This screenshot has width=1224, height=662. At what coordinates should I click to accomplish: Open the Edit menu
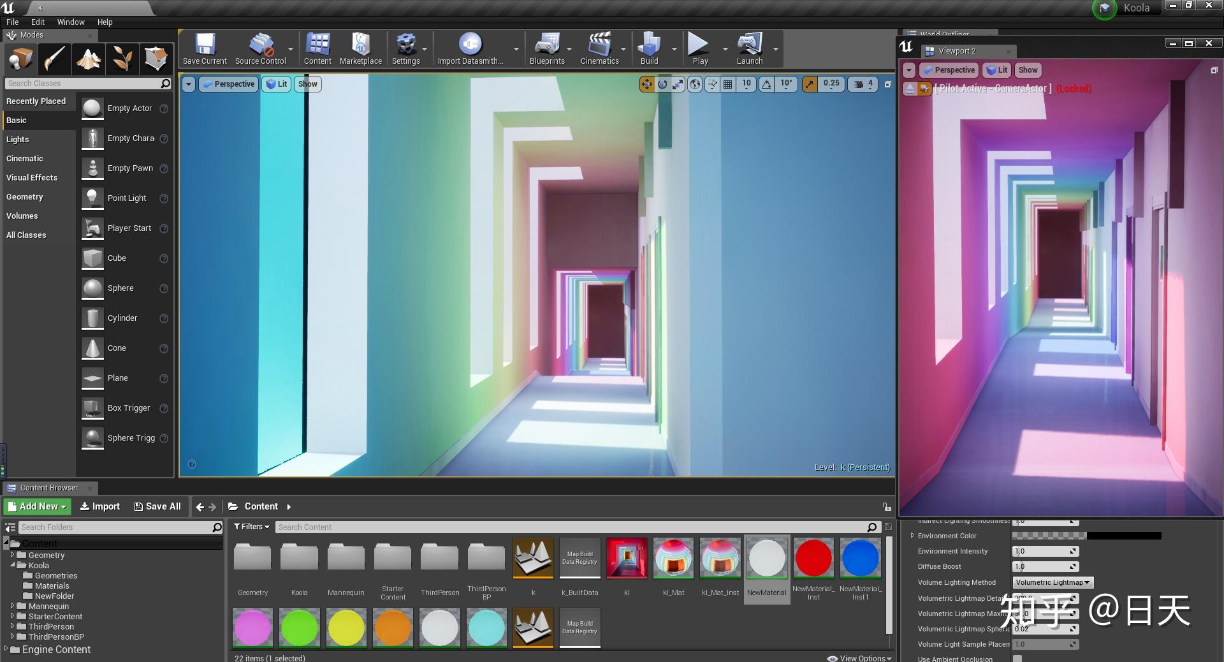coord(38,22)
